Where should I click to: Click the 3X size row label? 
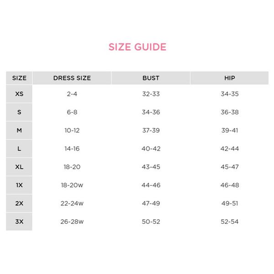(x=19, y=222)
